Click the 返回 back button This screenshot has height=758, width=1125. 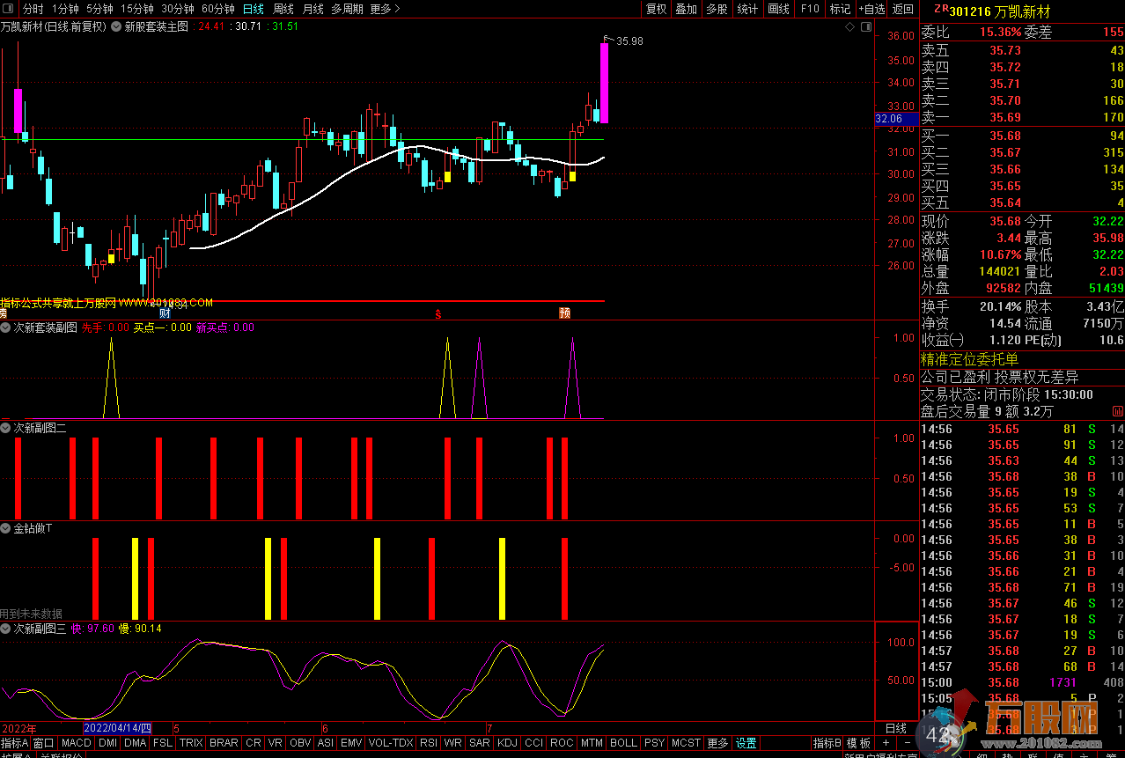[x=903, y=9]
